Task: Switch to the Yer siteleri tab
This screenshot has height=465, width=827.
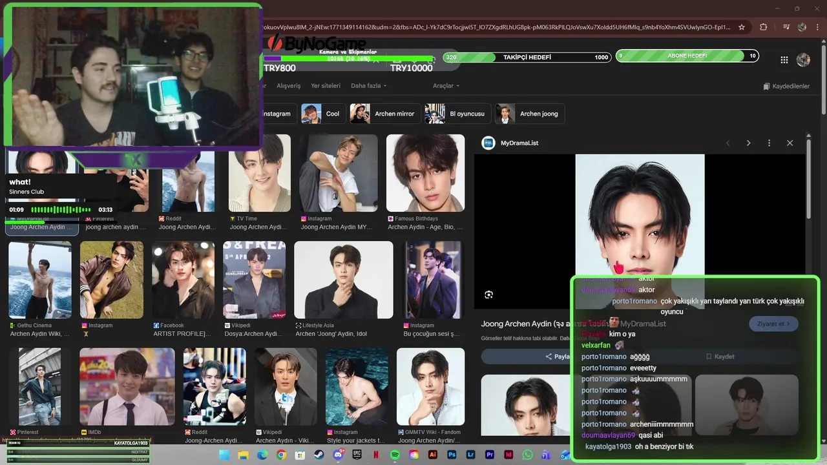Action: pos(326,86)
